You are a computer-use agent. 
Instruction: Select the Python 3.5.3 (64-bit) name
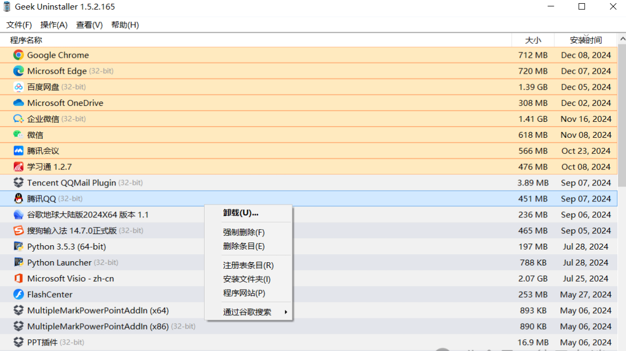point(67,246)
